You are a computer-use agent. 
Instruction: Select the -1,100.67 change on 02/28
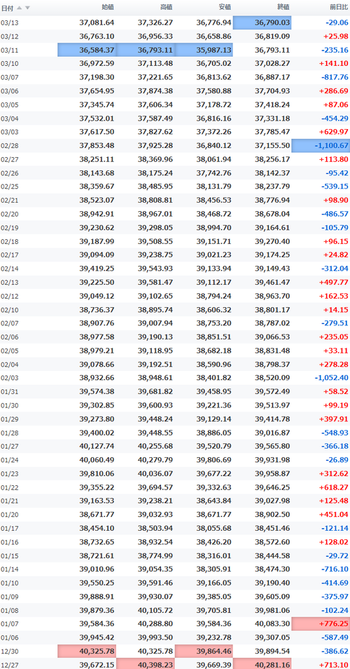click(x=321, y=145)
